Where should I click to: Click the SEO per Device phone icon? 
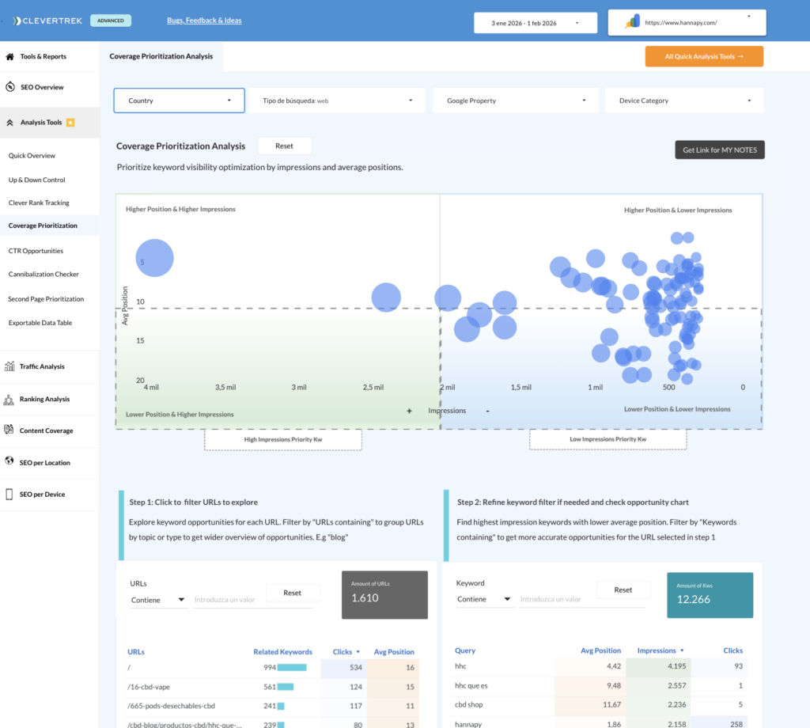[10, 494]
